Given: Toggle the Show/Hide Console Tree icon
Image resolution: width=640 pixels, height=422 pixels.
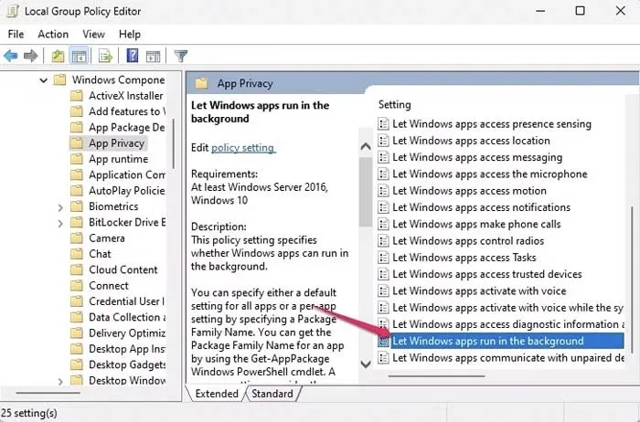Looking at the screenshot, I should 79,56.
